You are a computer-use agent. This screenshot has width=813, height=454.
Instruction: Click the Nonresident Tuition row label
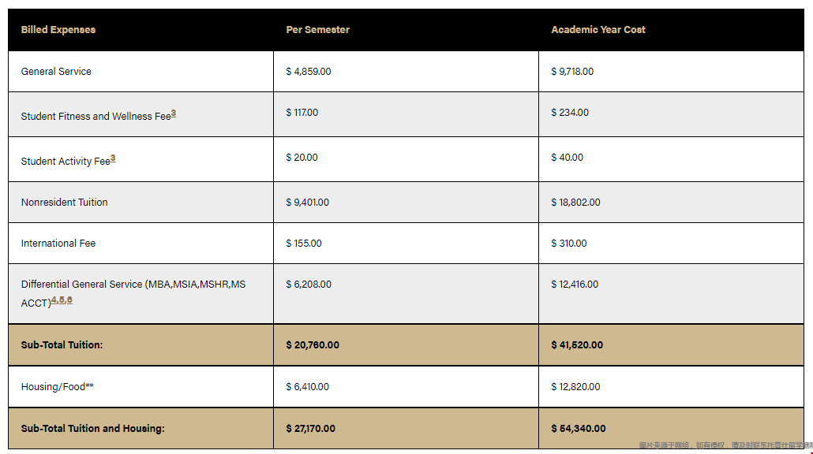tap(64, 203)
